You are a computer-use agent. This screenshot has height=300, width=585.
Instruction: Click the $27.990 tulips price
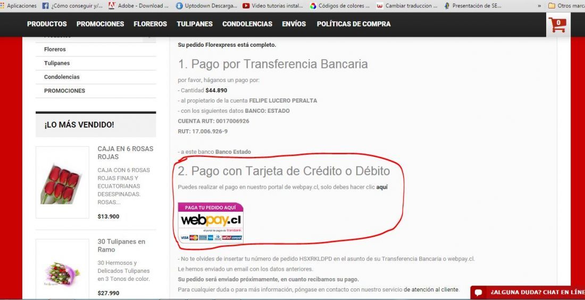pyautogui.click(x=108, y=293)
